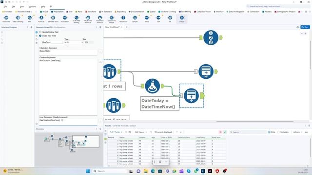Open the View menu
This screenshot has width=312, height=175.
pos(22,6)
